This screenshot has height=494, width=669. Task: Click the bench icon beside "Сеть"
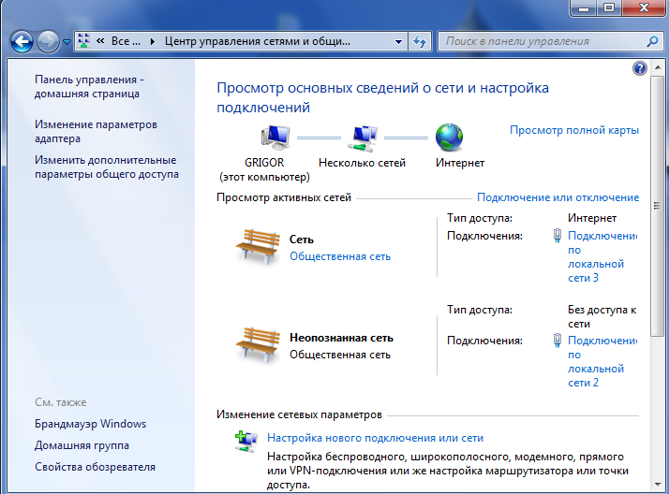(x=258, y=246)
